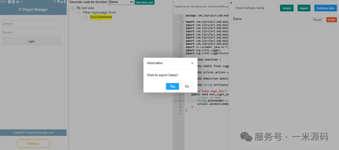The width and height of the screenshot is (339, 150).
Task: Click the Refresh button below the phone
Action: [33, 143]
